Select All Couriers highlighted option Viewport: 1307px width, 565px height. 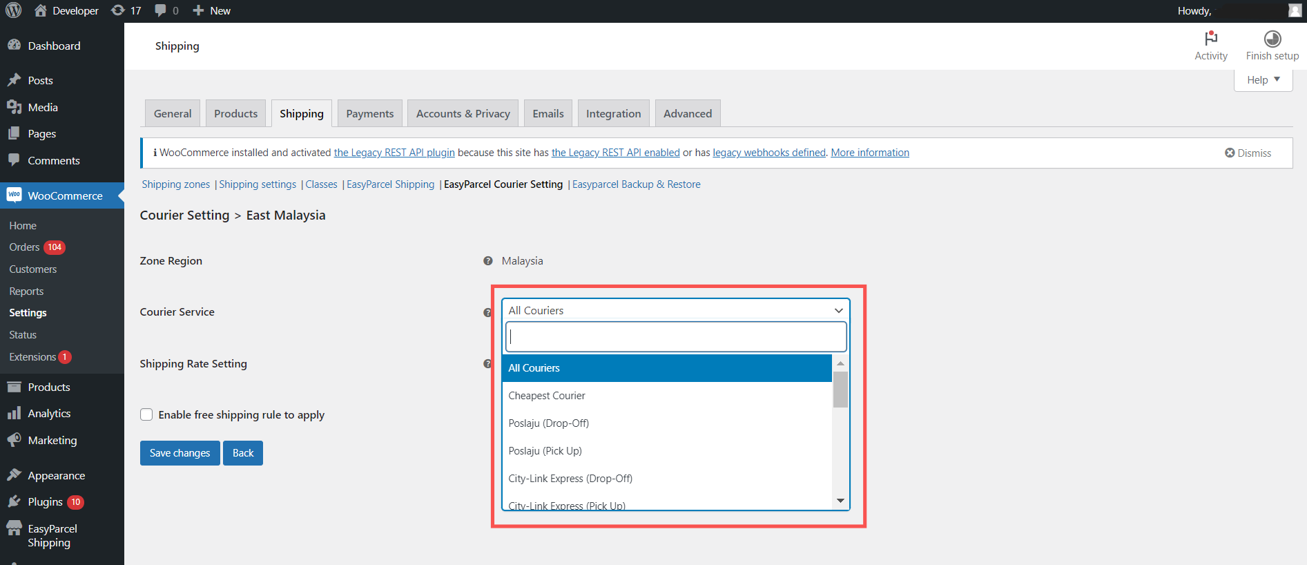pyautogui.click(x=667, y=368)
